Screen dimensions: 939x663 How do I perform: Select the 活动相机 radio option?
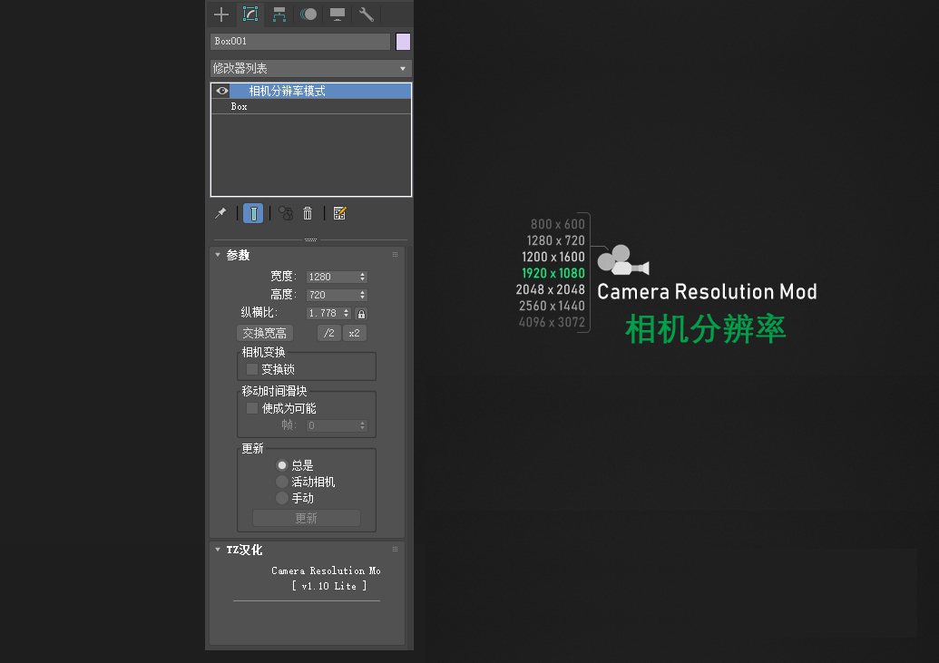pos(282,482)
